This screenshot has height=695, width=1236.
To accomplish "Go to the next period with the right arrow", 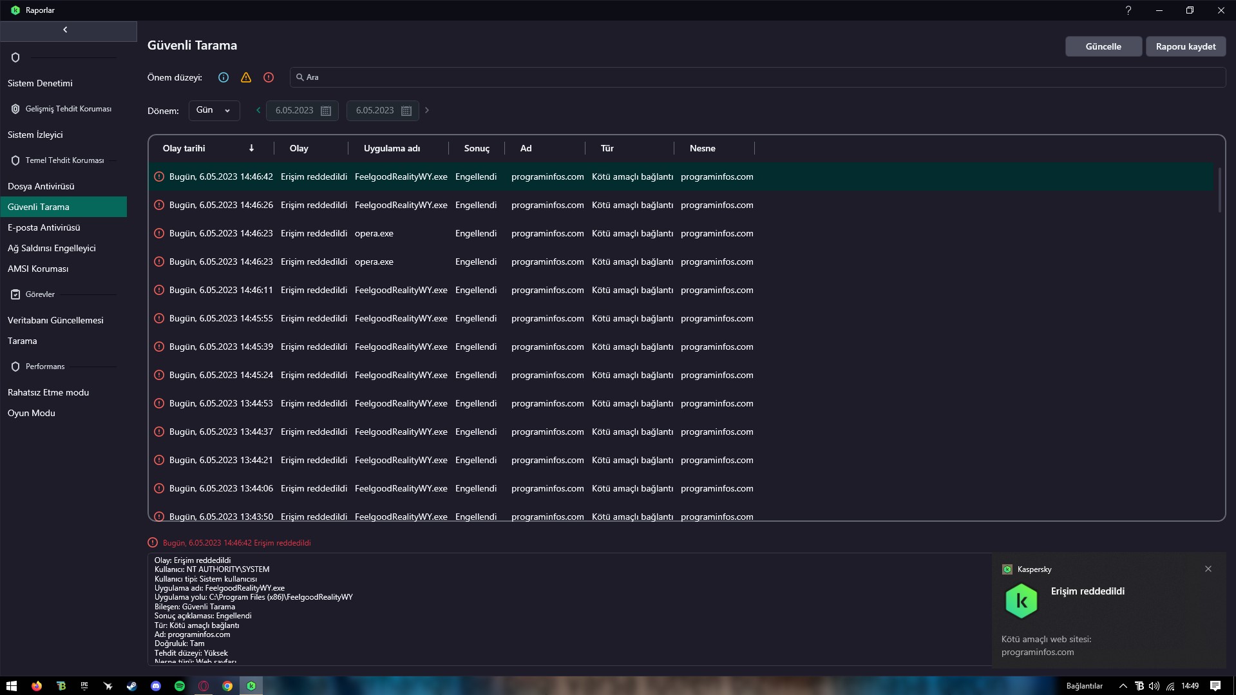I will (x=426, y=110).
